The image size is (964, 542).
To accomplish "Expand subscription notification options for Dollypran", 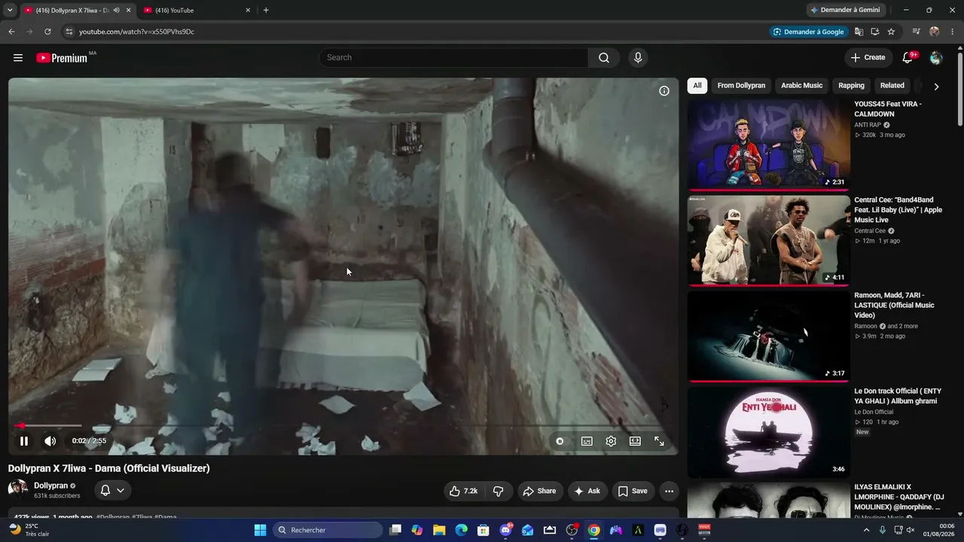I will coord(112,491).
